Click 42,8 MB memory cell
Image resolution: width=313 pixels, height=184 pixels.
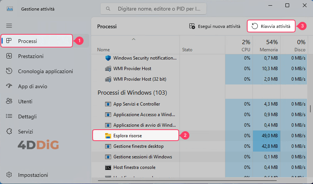click(267, 146)
